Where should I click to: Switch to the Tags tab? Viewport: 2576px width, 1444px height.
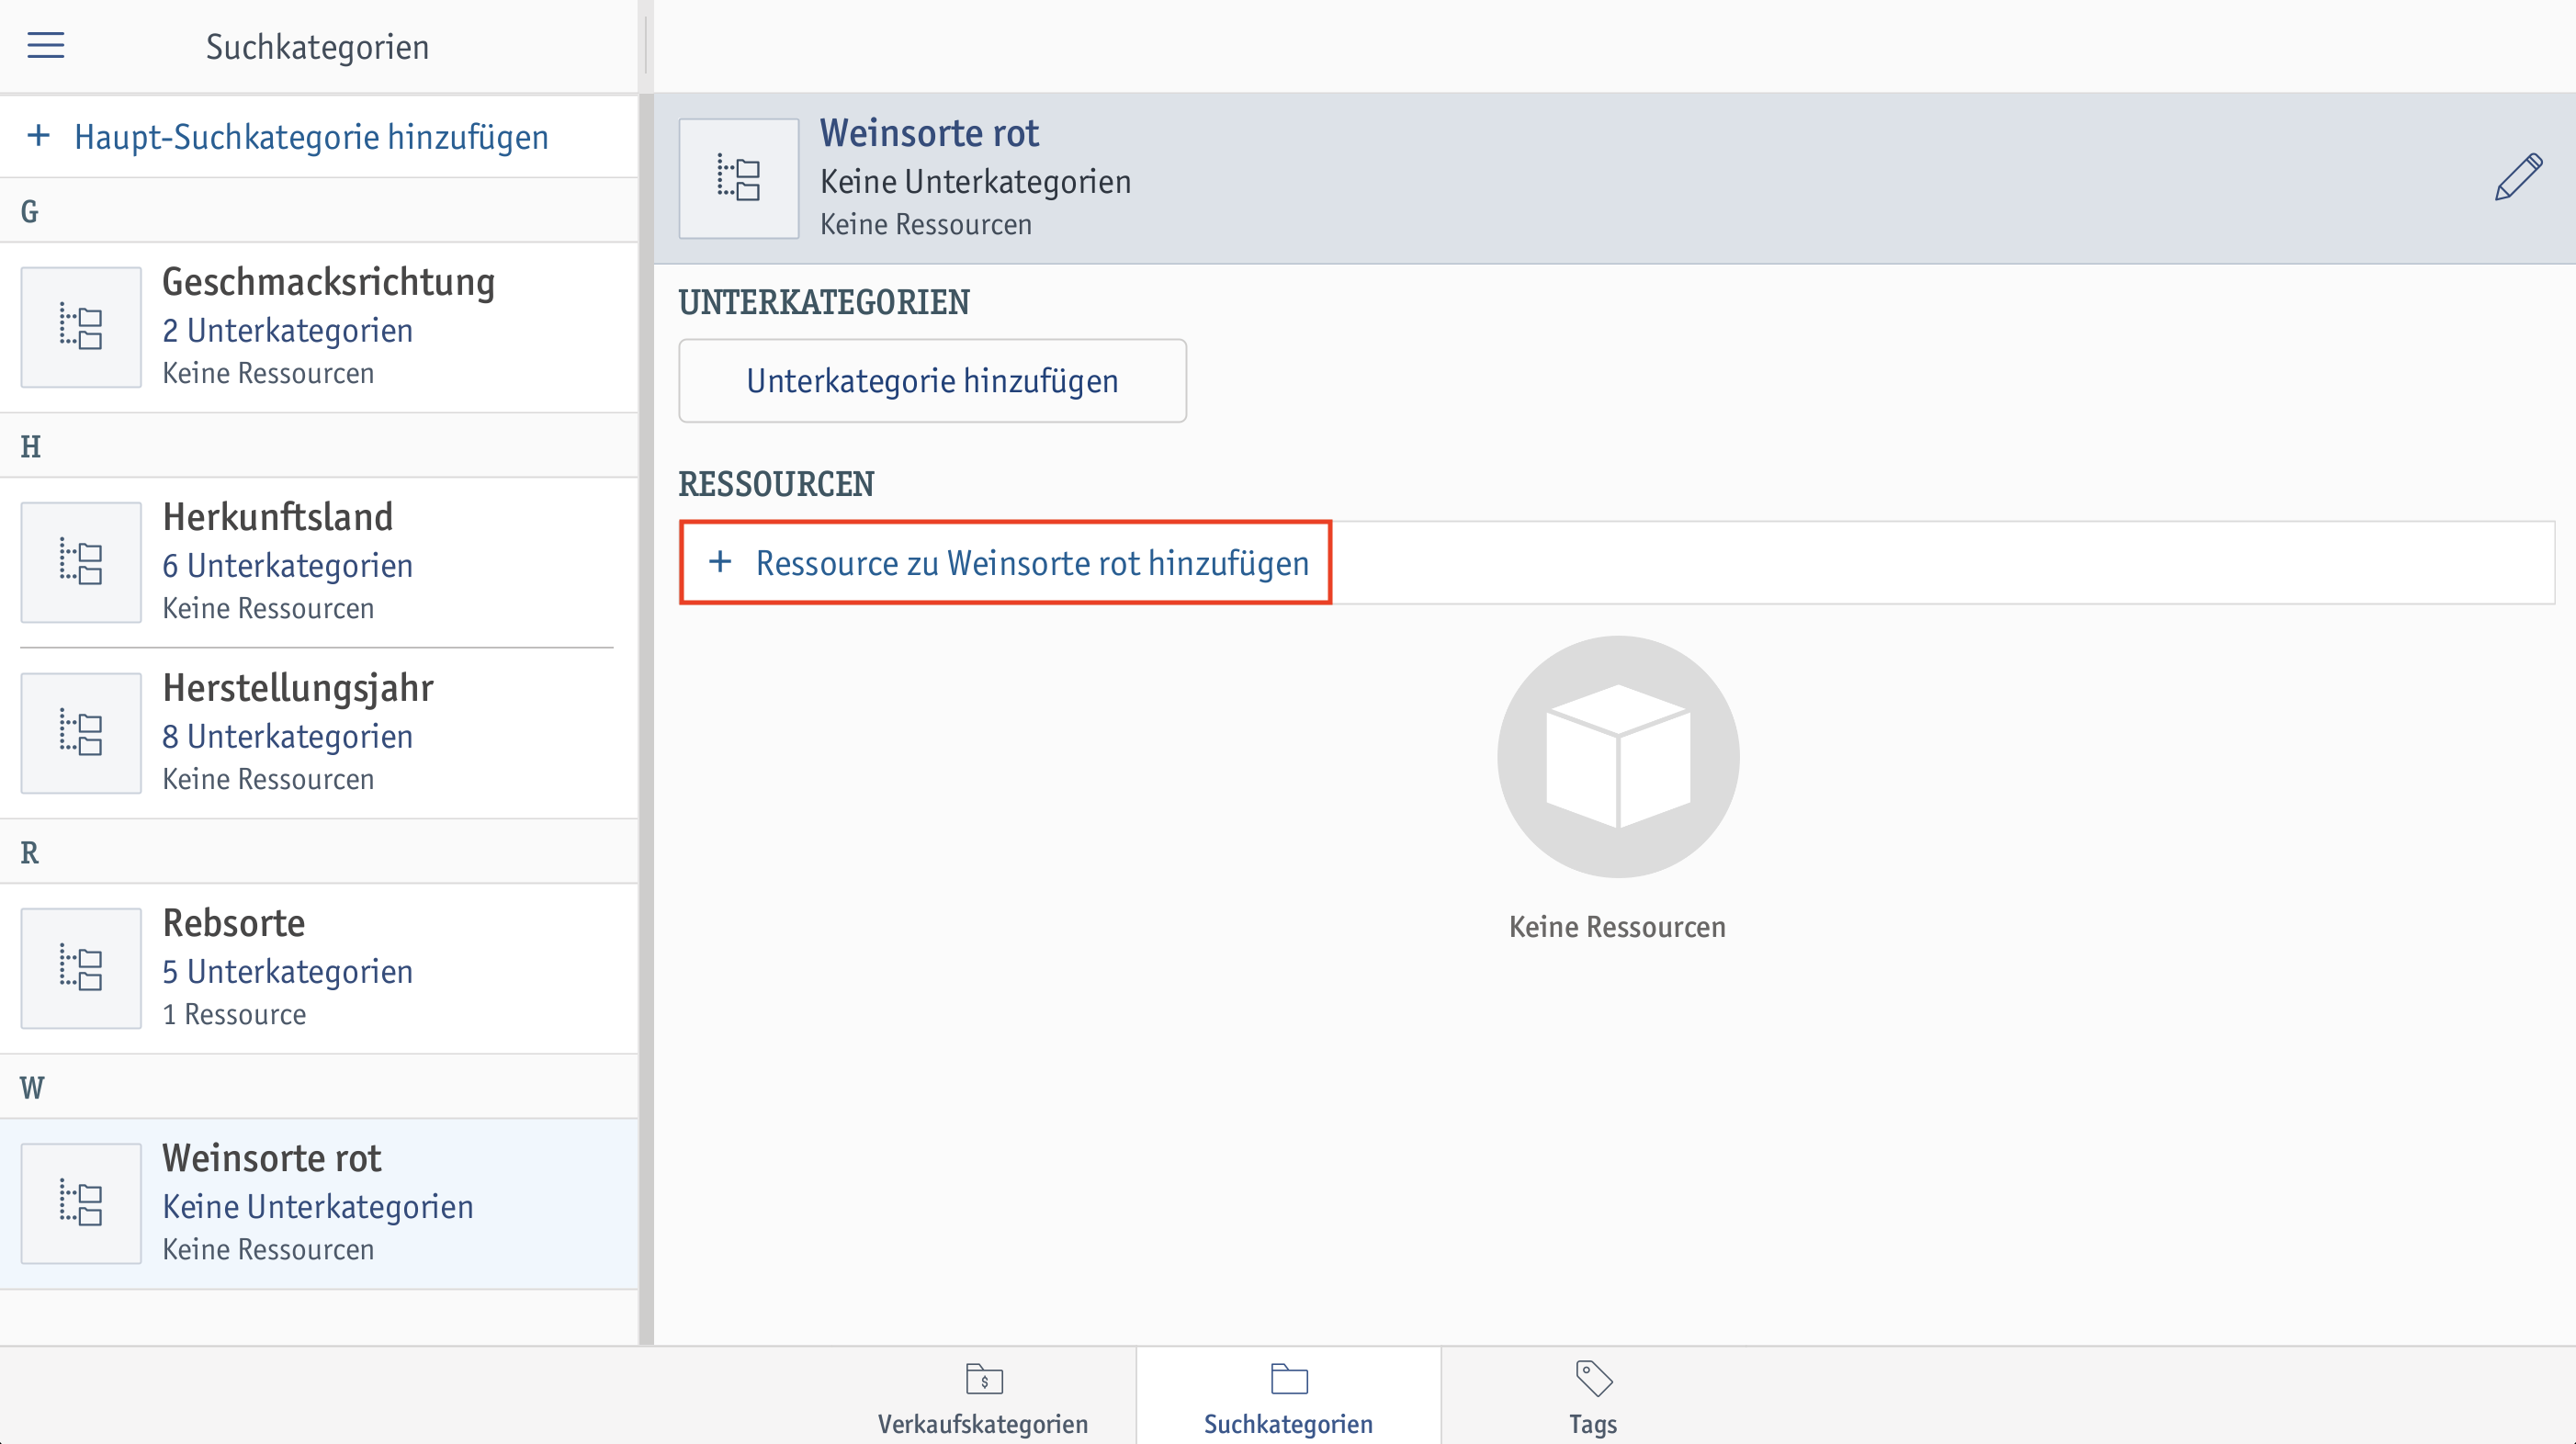(x=1593, y=1397)
